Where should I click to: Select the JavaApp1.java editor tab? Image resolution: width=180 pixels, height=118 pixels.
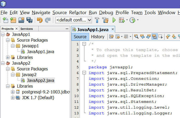tap(93, 30)
